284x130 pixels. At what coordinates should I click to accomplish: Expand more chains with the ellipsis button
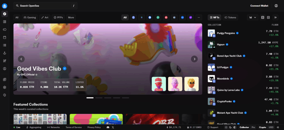tap(198, 17)
